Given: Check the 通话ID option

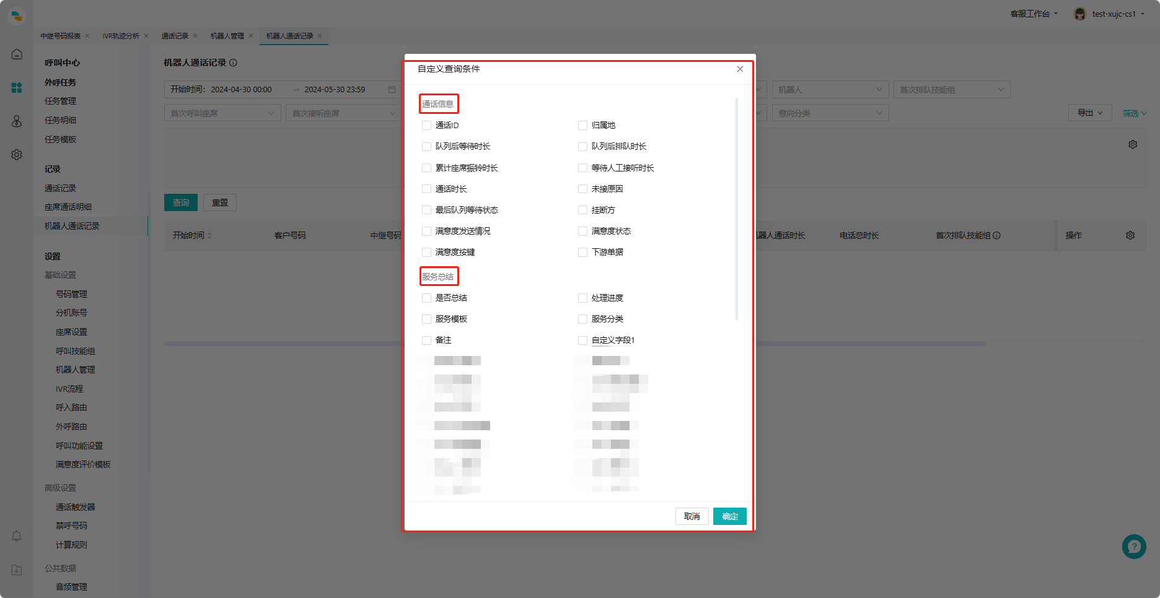Looking at the screenshot, I should click(x=426, y=125).
